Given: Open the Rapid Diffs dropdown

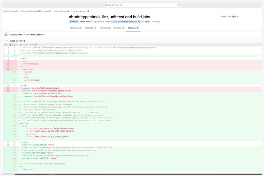Looking at the screenshot, I should pyautogui.click(x=230, y=16).
